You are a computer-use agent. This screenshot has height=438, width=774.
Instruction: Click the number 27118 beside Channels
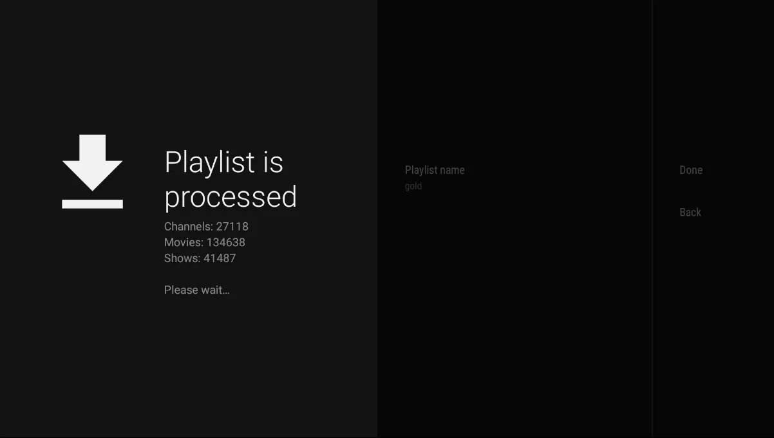coord(232,227)
